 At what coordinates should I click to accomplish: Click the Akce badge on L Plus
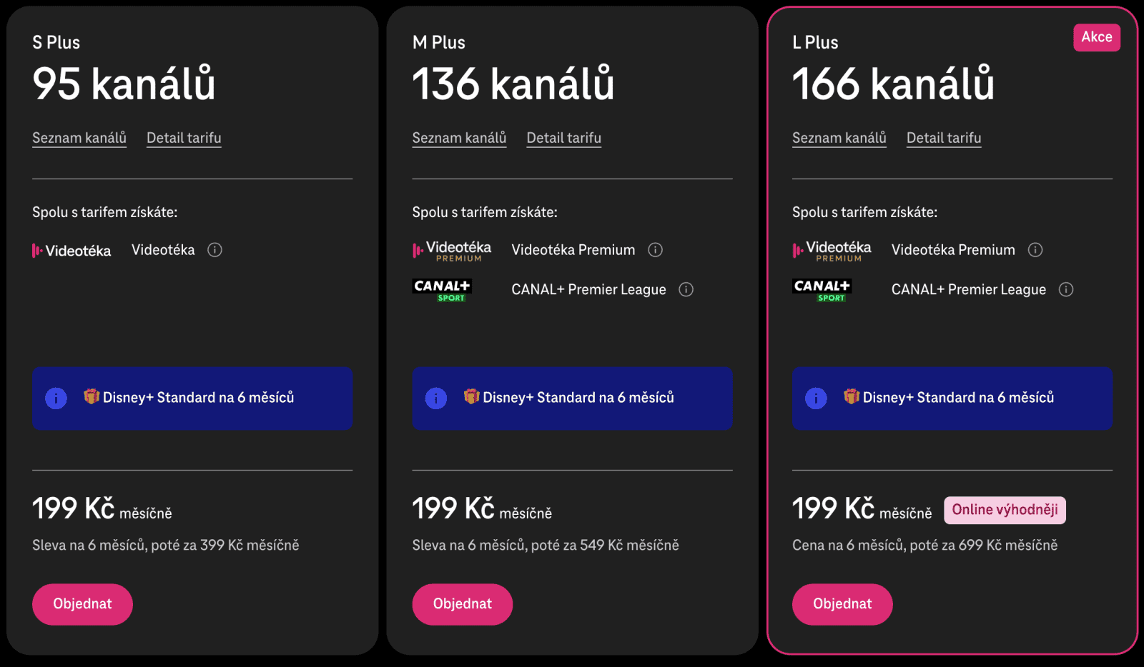1096,37
